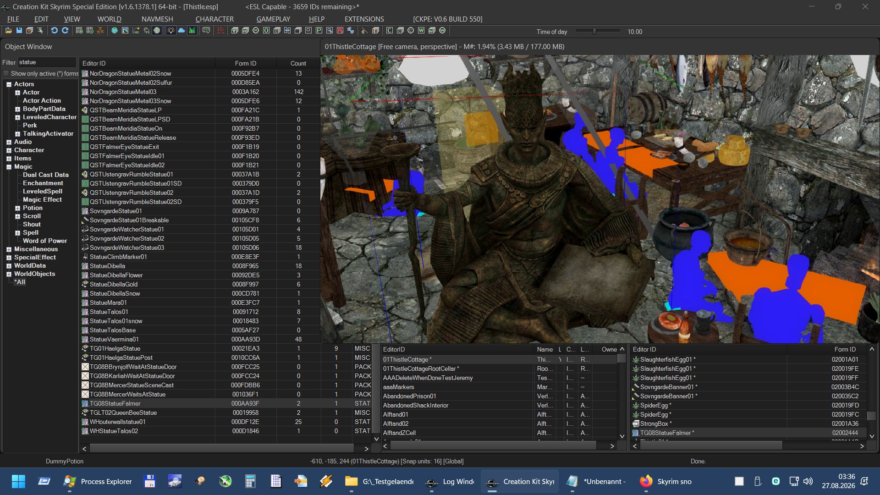This screenshot has width=880, height=495.
Task: Click the red navmesh triangle toolbar icon
Action: (x=221, y=31)
